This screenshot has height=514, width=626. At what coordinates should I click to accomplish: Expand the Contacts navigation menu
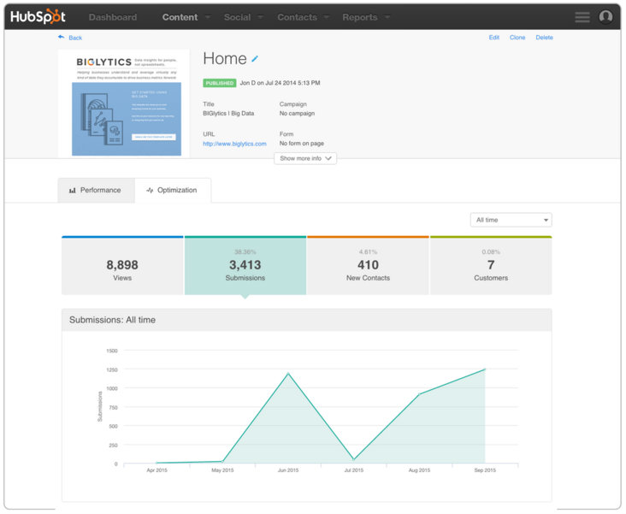click(303, 17)
